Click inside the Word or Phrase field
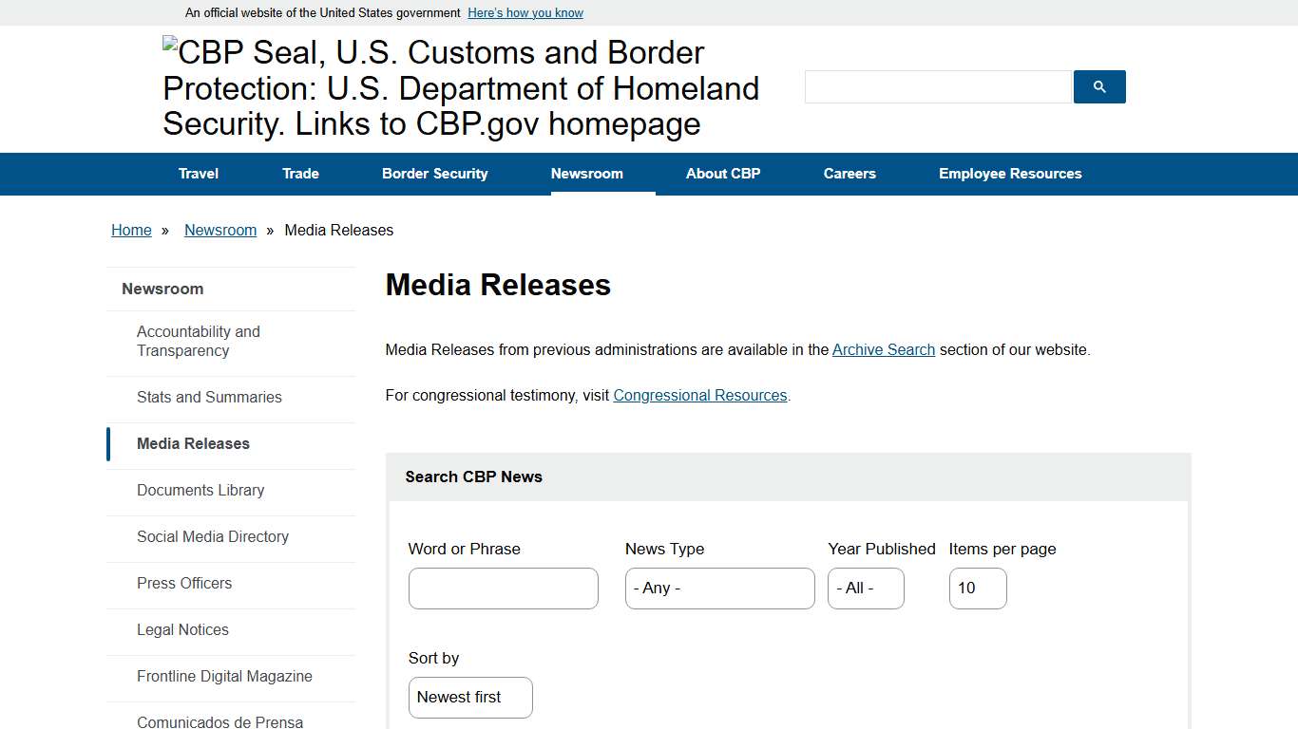1298x729 pixels. (x=503, y=588)
